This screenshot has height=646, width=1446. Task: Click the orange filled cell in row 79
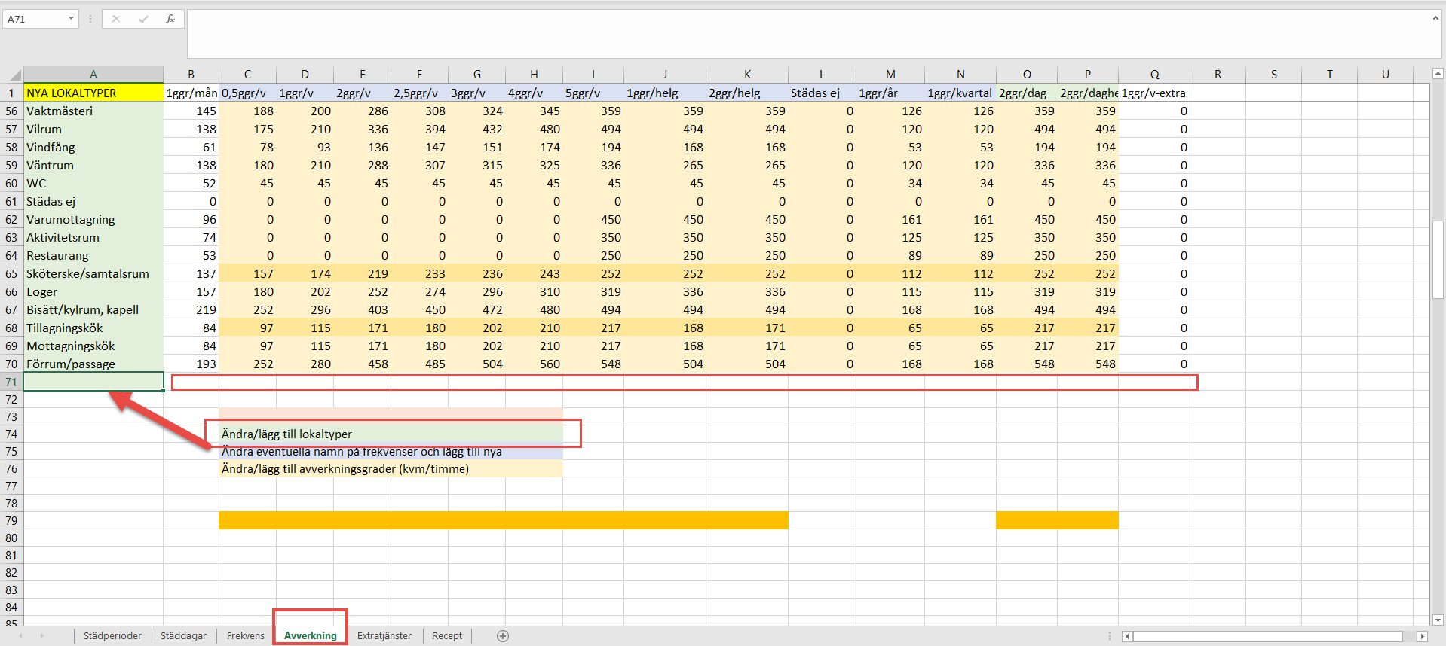tap(503, 520)
